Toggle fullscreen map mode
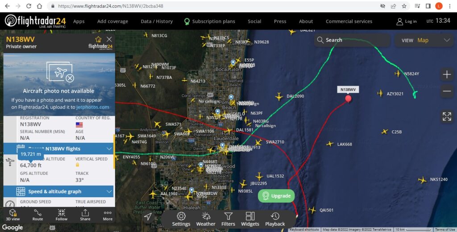This screenshot has height=232, width=457. coord(447,116)
